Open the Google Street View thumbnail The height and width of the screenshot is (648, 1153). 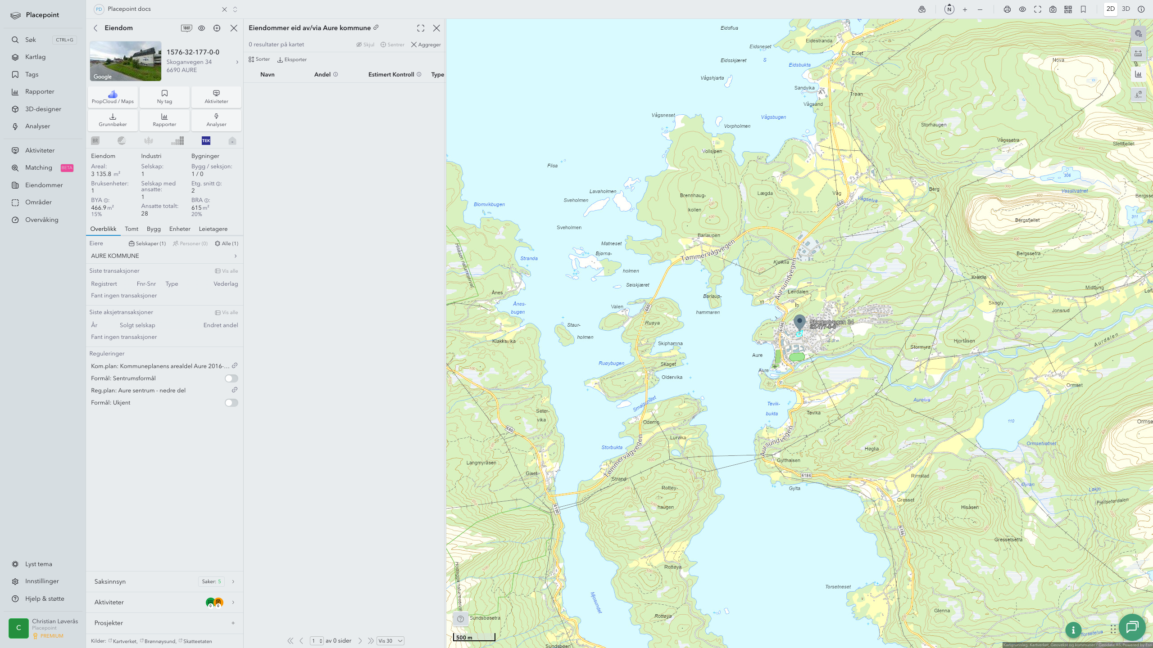[x=125, y=61]
